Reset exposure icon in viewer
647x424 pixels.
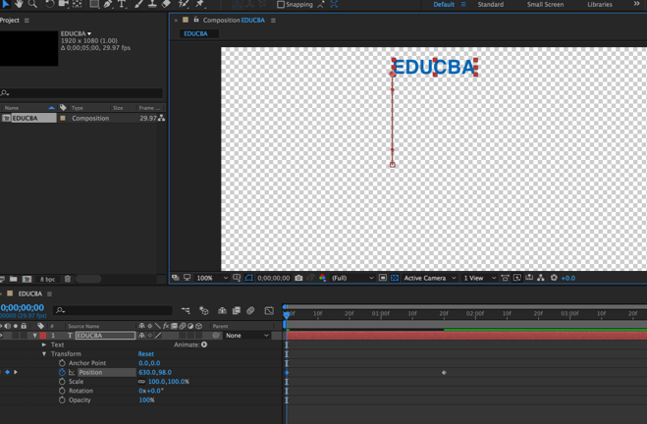pyautogui.click(x=554, y=278)
